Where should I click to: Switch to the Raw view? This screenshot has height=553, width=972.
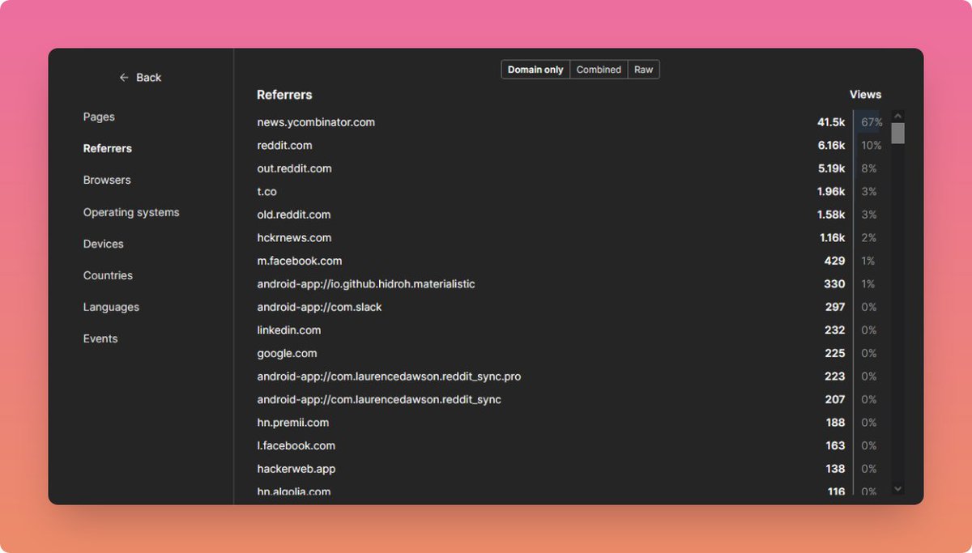pos(643,70)
